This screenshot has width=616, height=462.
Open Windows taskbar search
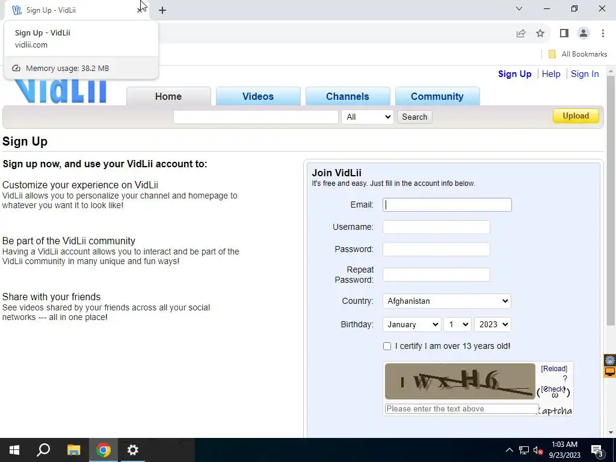point(43,450)
